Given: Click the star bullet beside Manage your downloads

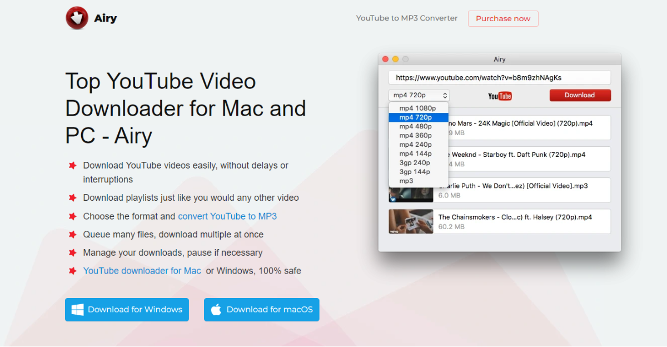Looking at the screenshot, I should 72,253.
